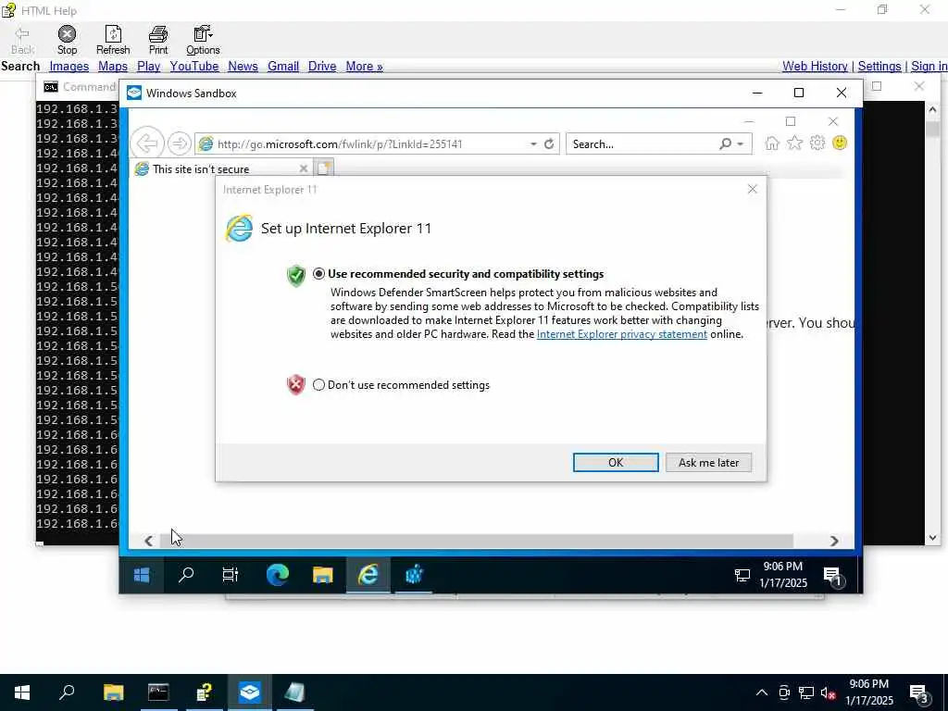The height and width of the screenshot is (711, 948).
Task: Open the Maps link
Action: [x=112, y=67]
